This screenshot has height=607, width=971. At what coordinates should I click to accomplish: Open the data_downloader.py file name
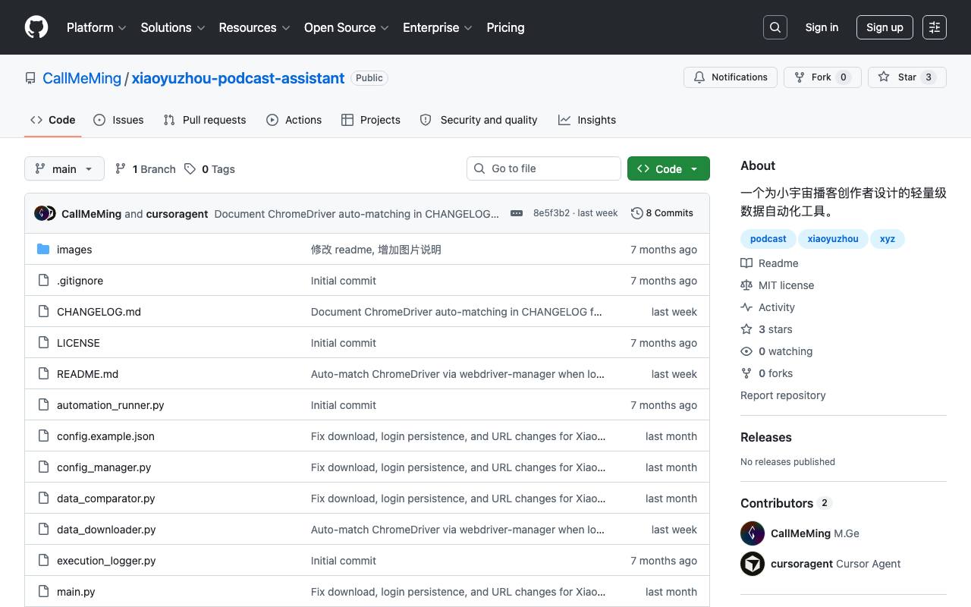pyautogui.click(x=106, y=530)
